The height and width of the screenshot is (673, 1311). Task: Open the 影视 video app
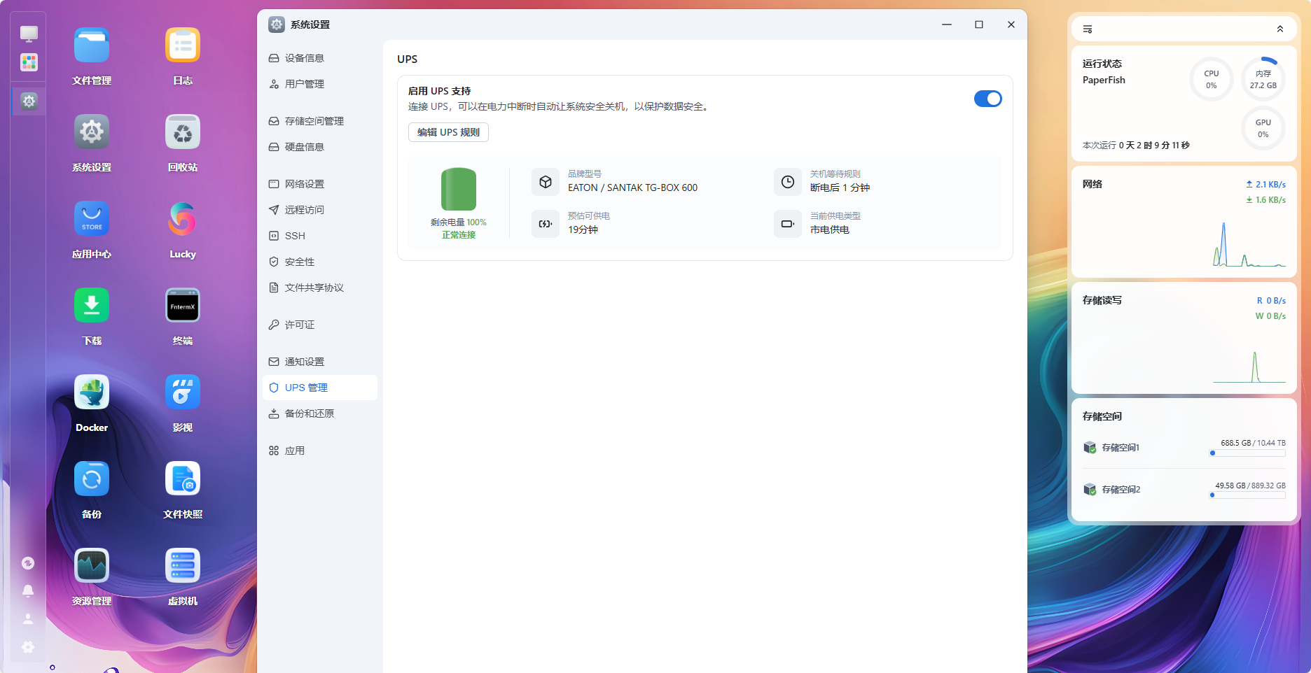[x=182, y=392]
